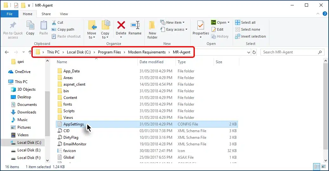Click the Rename icon in ribbon
The image size is (329, 171).
(x=135, y=25)
